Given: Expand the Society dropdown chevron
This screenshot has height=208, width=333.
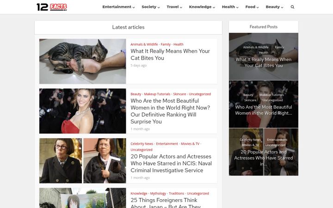Looking at the screenshot, I should click(x=159, y=7).
